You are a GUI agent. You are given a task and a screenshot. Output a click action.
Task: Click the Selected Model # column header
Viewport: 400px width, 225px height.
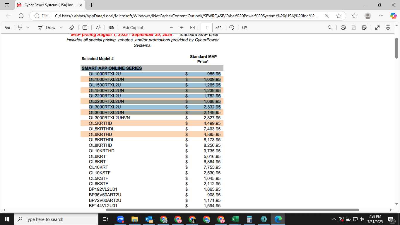tap(98, 59)
